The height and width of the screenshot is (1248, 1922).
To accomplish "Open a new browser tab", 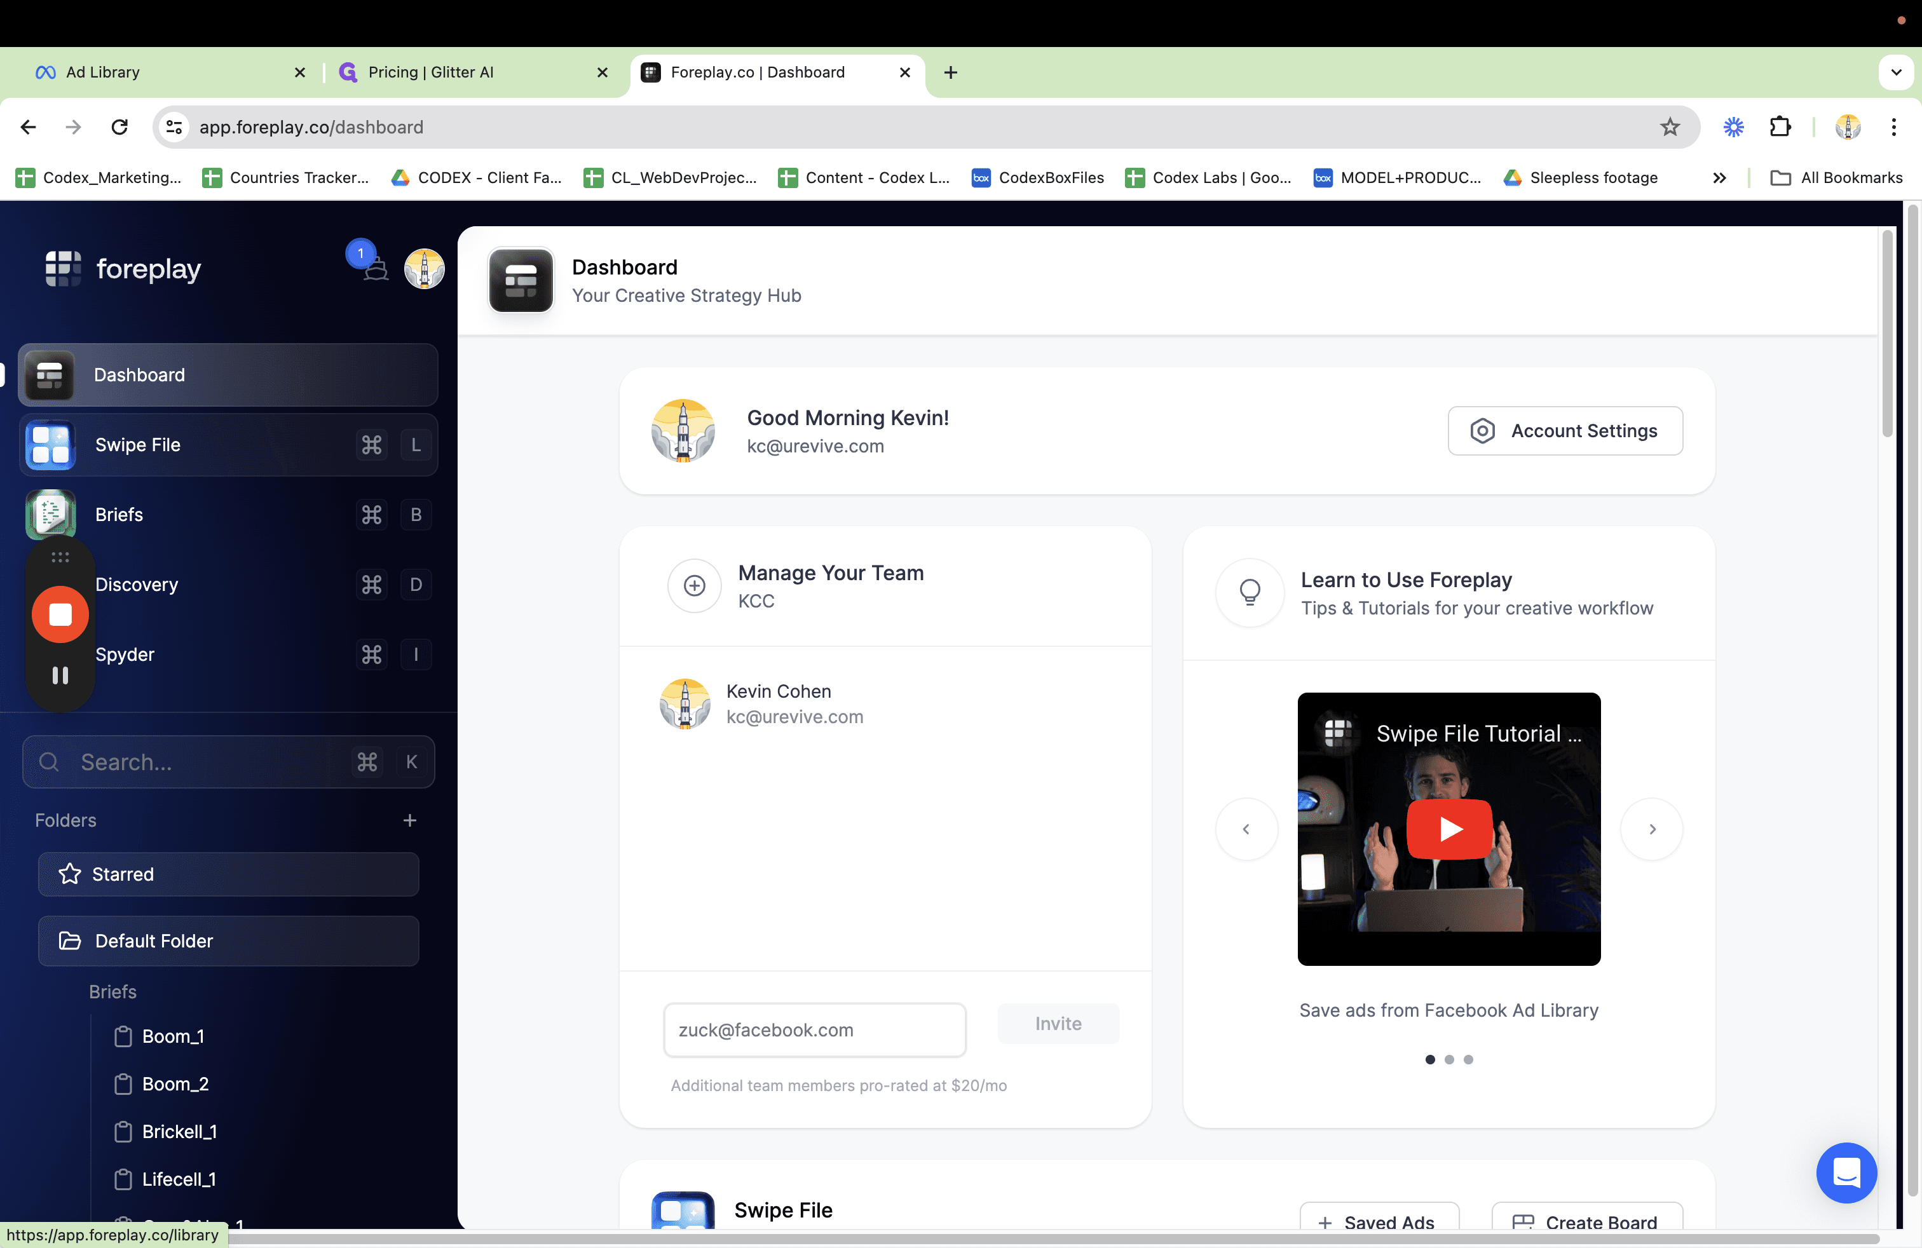I will (x=950, y=72).
